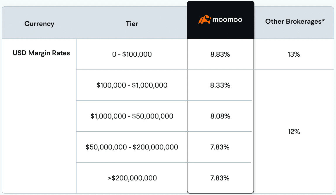Screen dimensions: 336x195
Task: Select the >$200,000,000 tier cell
Action: [x=132, y=178]
